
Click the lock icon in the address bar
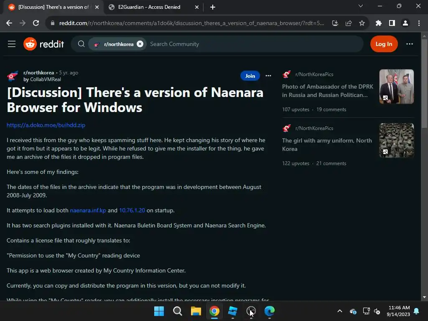[x=53, y=23]
